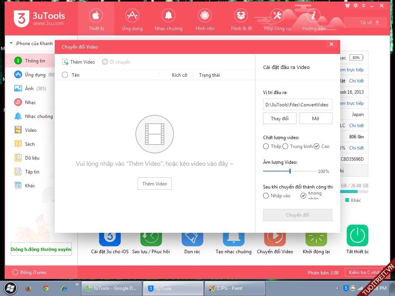Open the Ứng dụng App Store icon in header
Screen dimensions: 395x296
(132, 16)
